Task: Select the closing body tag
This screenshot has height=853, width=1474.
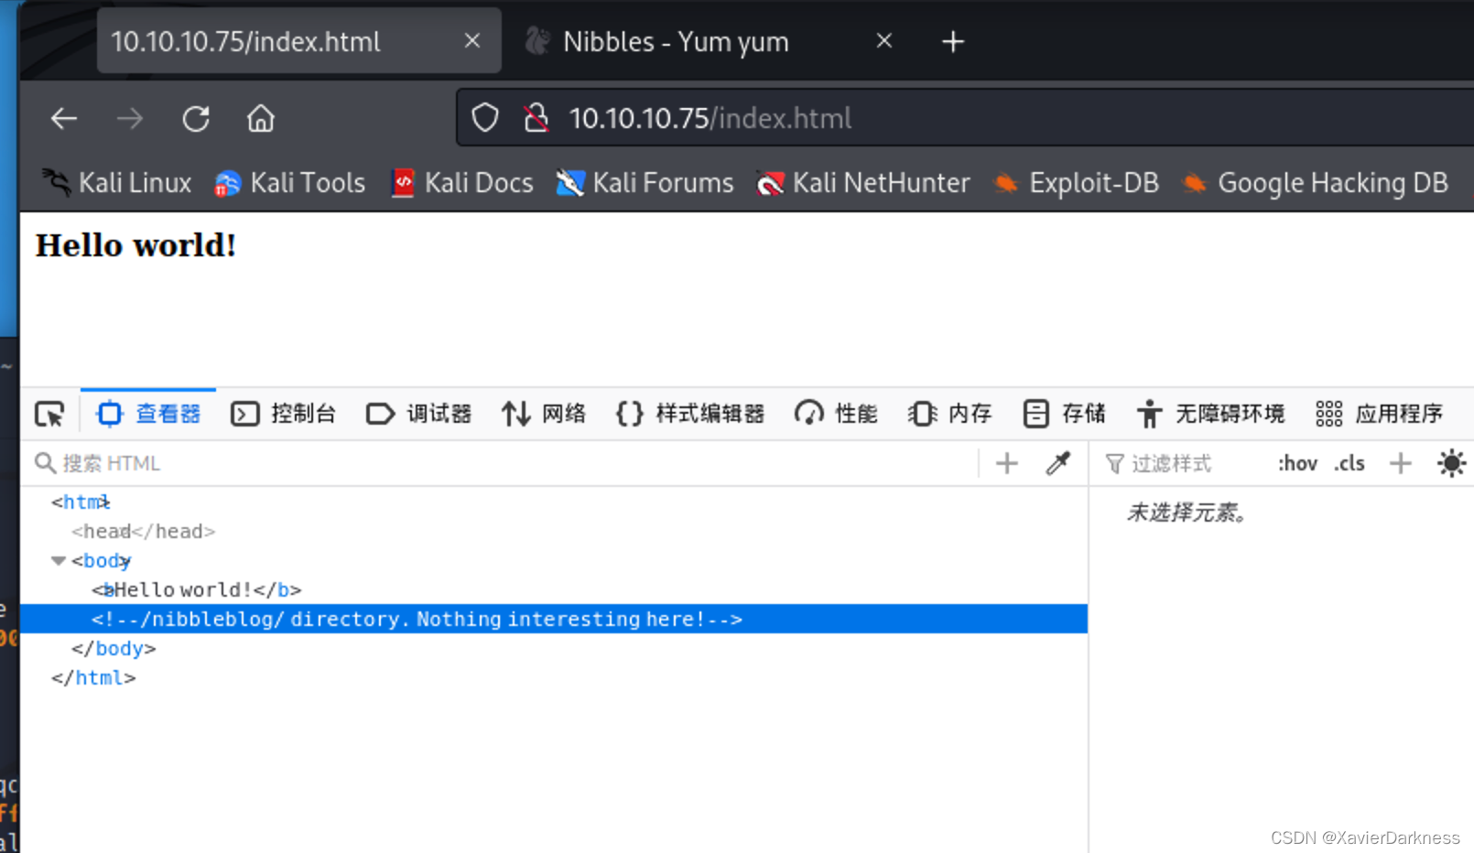Action: pyautogui.click(x=114, y=648)
